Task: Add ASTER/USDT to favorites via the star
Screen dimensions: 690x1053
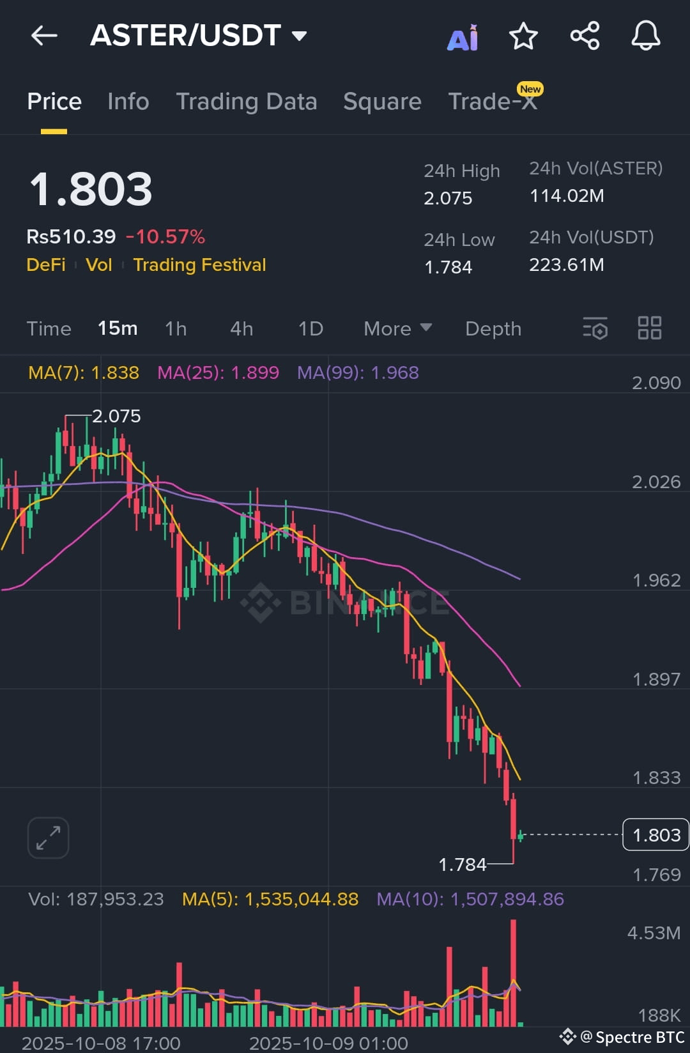Action: (523, 36)
